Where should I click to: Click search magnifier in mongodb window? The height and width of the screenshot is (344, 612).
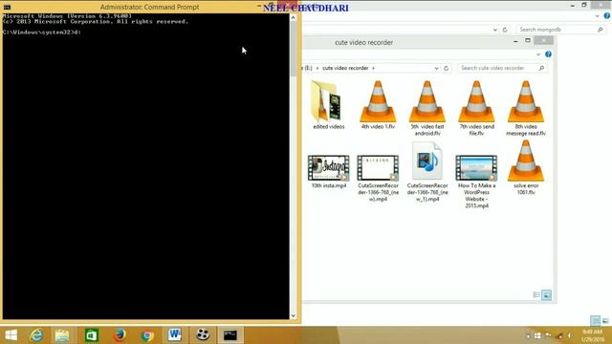click(x=600, y=30)
